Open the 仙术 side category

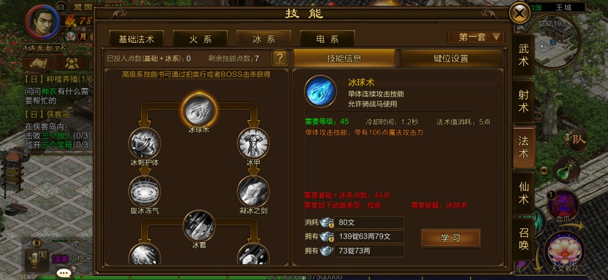(524, 193)
